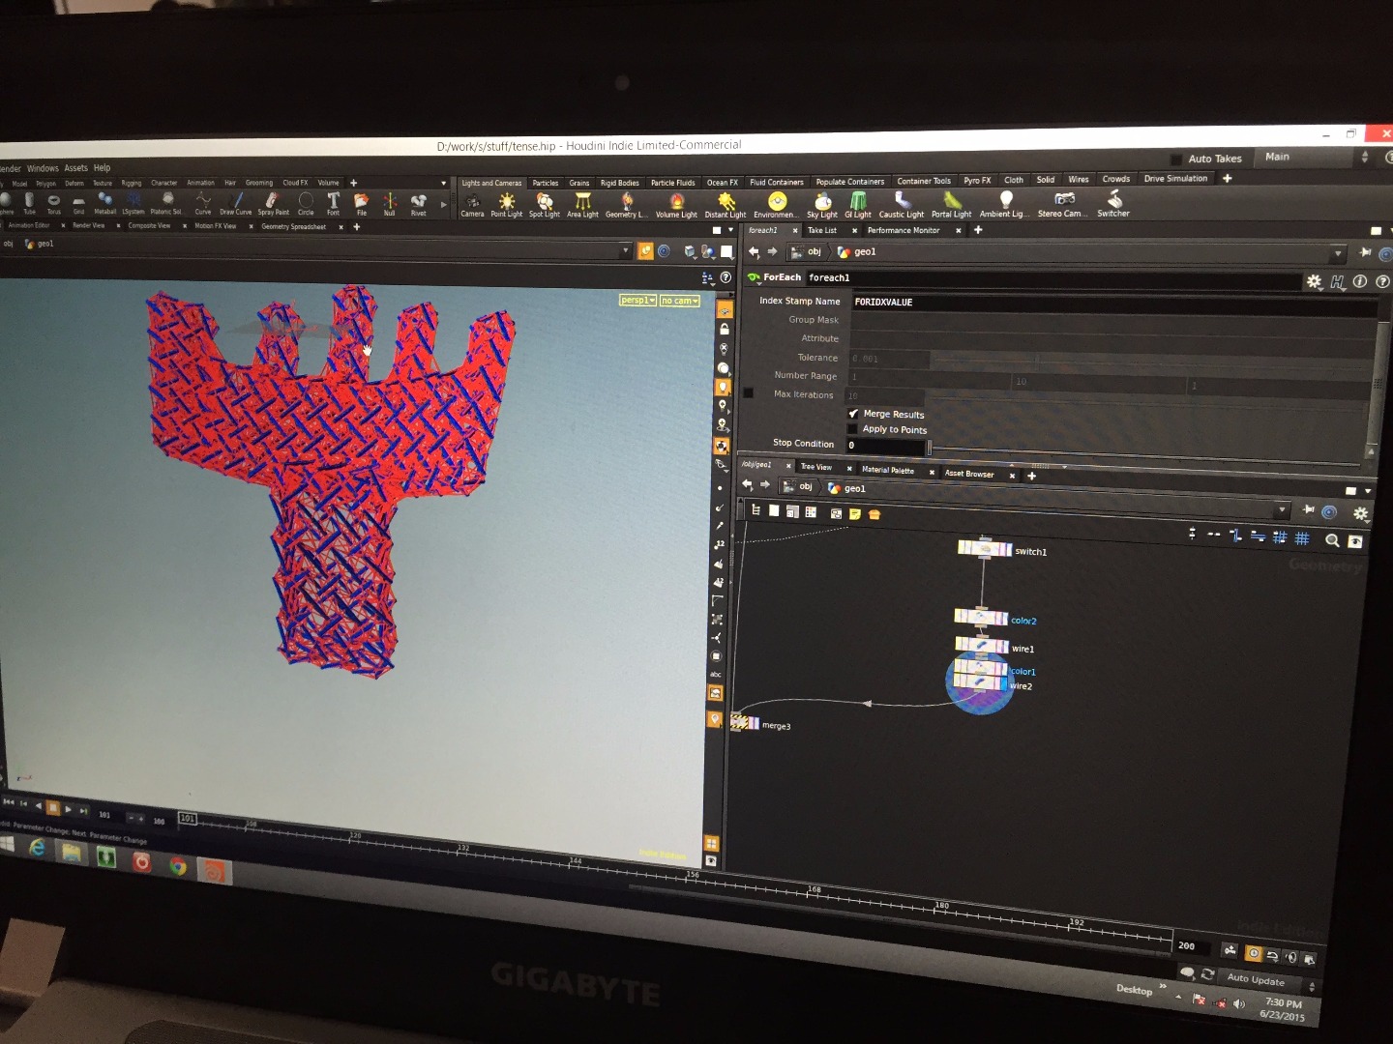The width and height of the screenshot is (1393, 1044).
Task: Add a Distant Light from the shelf
Action: coord(726,205)
